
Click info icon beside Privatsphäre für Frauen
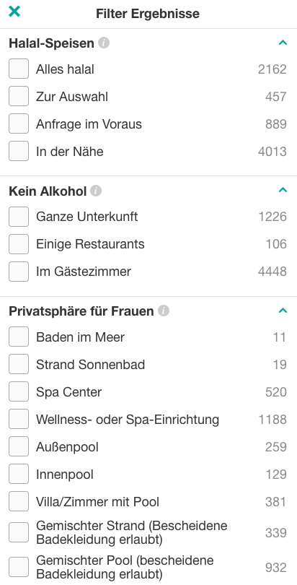click(x=164, y=311)
